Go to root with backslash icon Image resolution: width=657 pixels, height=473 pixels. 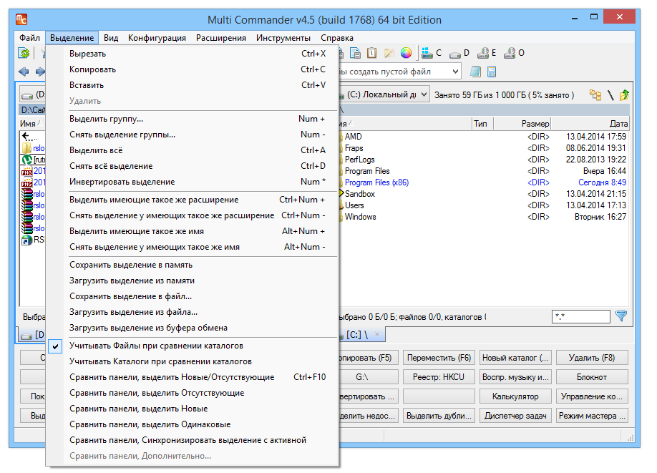[x=610, y=95]
